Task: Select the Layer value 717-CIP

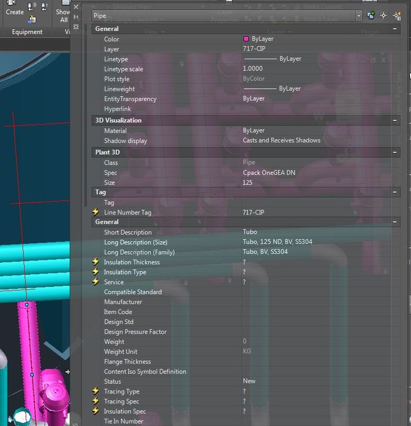Action: pos(254,48)
